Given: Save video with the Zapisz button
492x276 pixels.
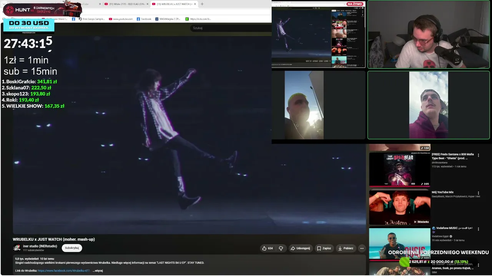Looking at the screenshot, I should [324, 248].
